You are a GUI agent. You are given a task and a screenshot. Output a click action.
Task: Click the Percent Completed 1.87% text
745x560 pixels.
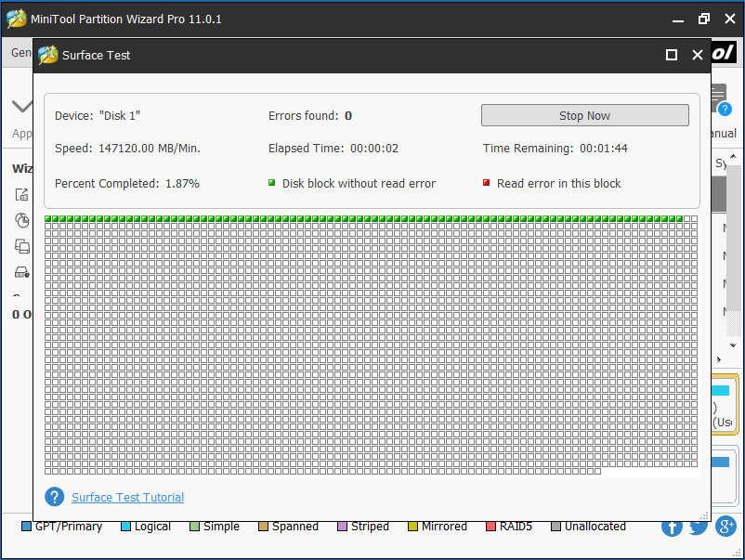[x=127, y=183]
